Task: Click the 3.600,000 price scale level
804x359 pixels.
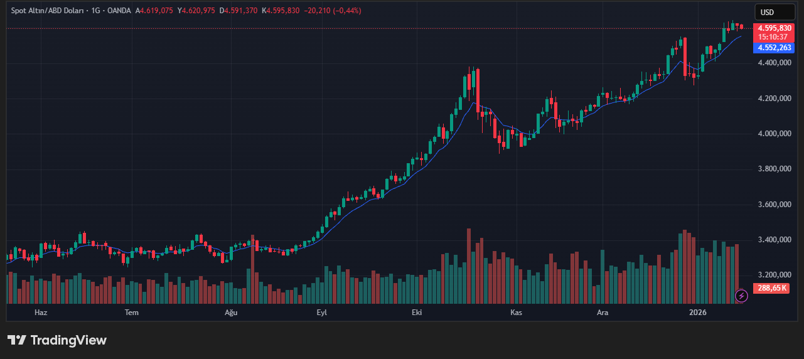Action: [x=775, y=205]
